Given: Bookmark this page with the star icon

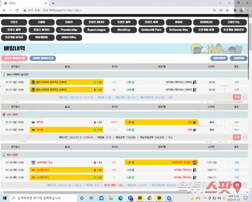Looking at the screenshot, I should 227,10.
